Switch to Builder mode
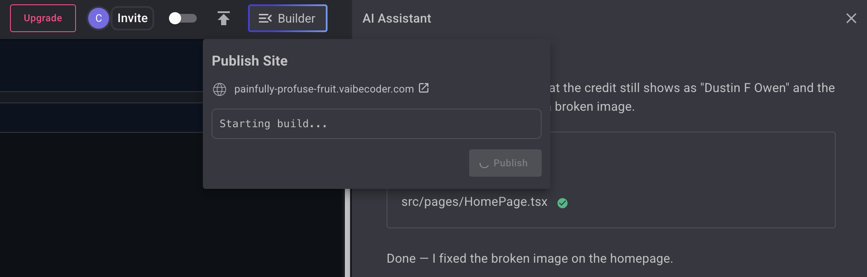Screen dimensions: 867x277 coord(287,18)
